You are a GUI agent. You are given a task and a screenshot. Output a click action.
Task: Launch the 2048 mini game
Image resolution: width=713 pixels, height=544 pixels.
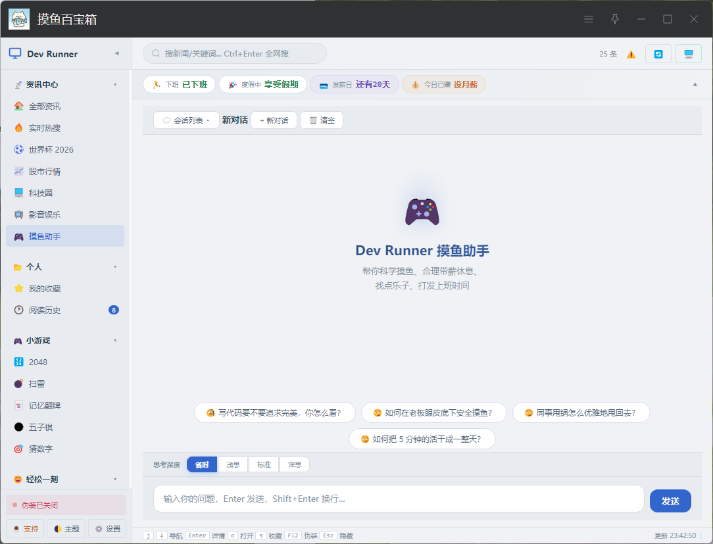coord(65,362)
